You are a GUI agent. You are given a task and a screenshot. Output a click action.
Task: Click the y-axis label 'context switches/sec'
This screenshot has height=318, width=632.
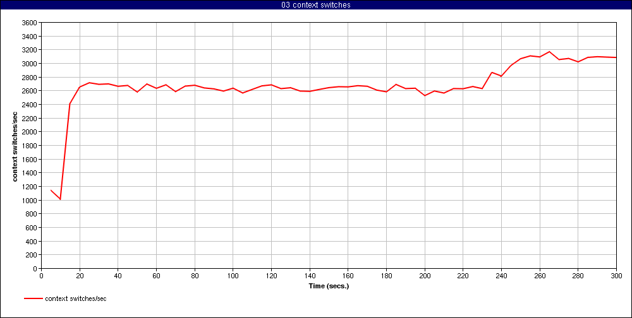pos(15,145)
